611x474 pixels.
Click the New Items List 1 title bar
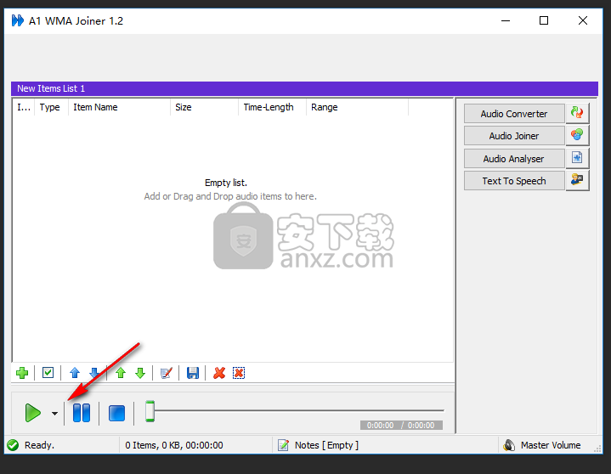[x=304, y=88]
